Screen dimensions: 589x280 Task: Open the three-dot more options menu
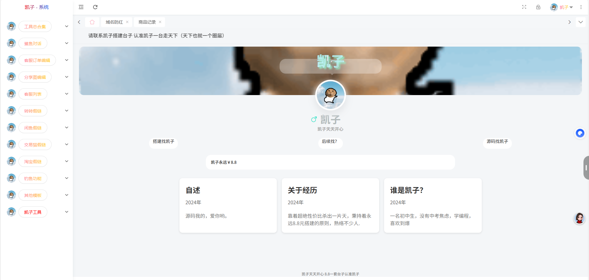click(x=581, y=7)
